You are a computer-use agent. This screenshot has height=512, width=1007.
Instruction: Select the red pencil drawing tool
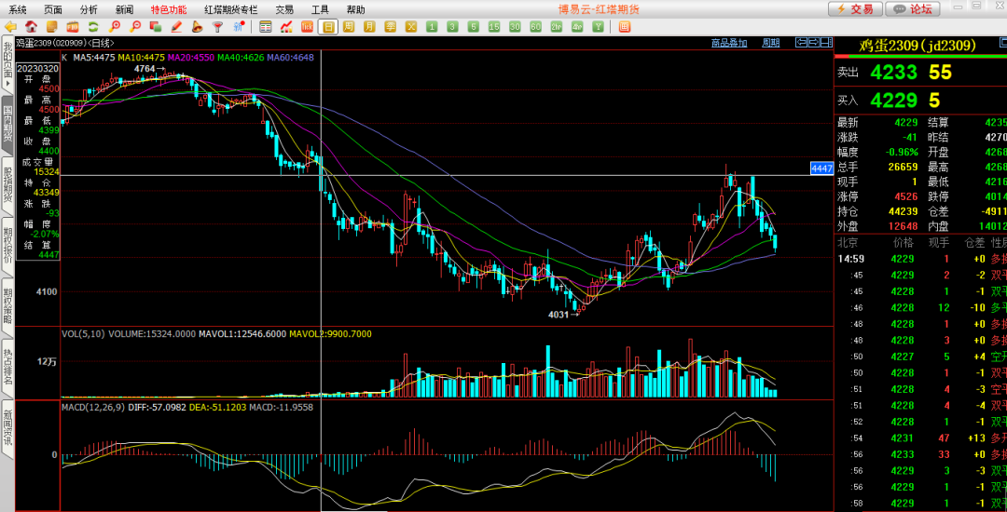pos(177,26)
